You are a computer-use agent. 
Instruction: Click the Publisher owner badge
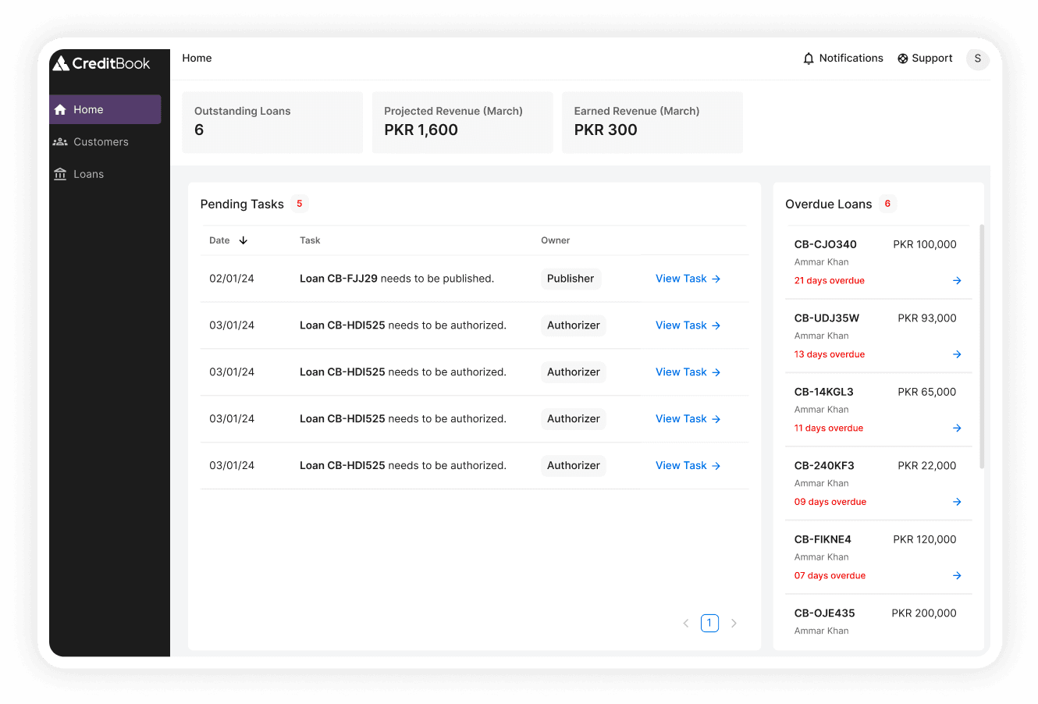571,279
